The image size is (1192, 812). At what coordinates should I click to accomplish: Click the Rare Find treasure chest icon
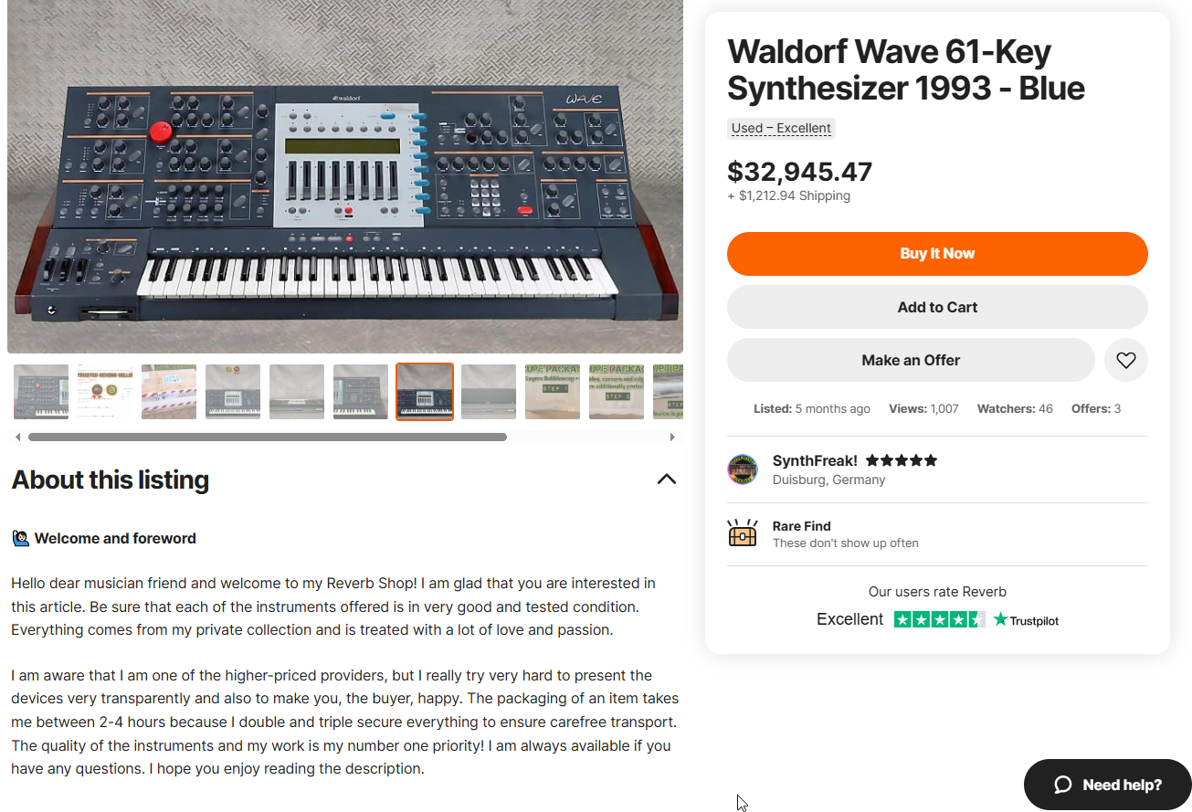(743, 533)
